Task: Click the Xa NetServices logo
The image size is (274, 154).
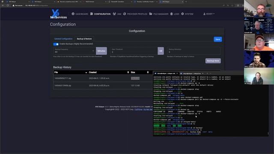Action: 58,14
